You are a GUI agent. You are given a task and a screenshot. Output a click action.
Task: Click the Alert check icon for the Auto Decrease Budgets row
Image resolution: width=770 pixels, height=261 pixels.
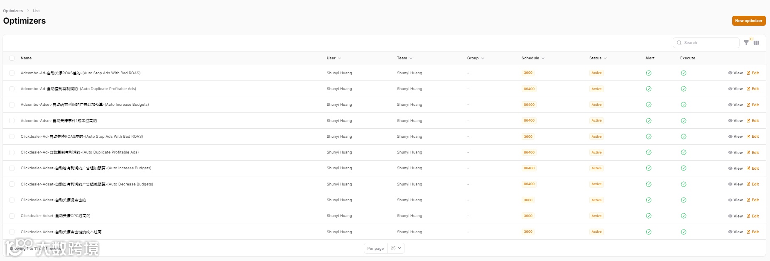point(648,184)
